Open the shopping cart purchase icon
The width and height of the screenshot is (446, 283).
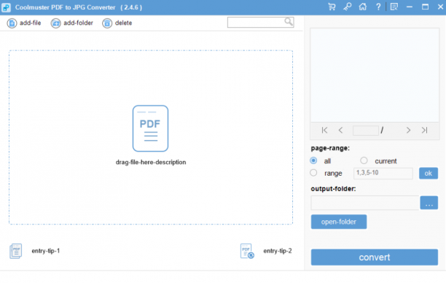[332, 7]
